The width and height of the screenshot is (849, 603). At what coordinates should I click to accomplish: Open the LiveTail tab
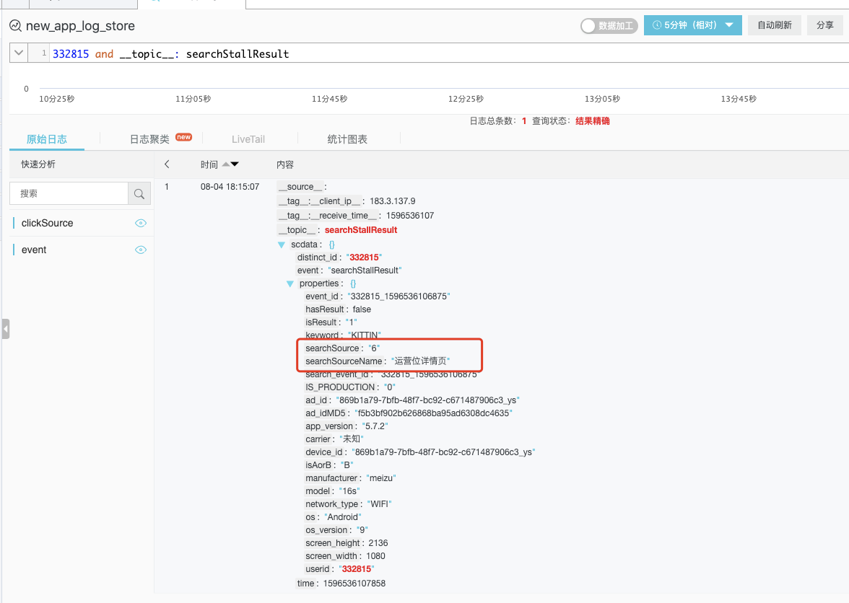(248, 139)
